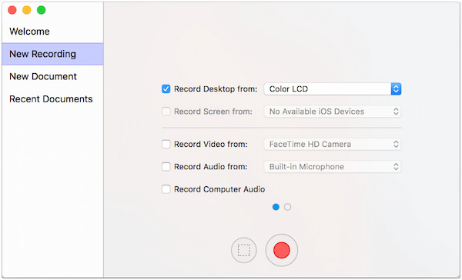Open the Color LCD display dropdown
Image resolution: width=462 pixels, height=280 pixels.
coord(333,88)
